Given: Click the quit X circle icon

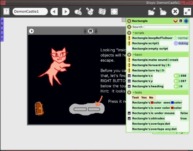Looking at the screenshot, I should point(175,12).
